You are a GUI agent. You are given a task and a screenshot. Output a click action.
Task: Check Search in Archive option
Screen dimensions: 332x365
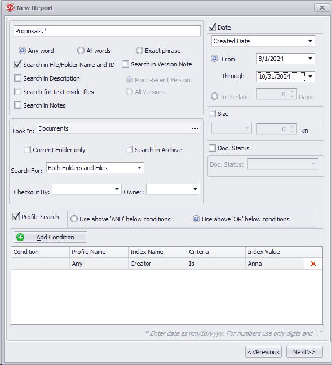pyautogui.click(x=129, y=149)
